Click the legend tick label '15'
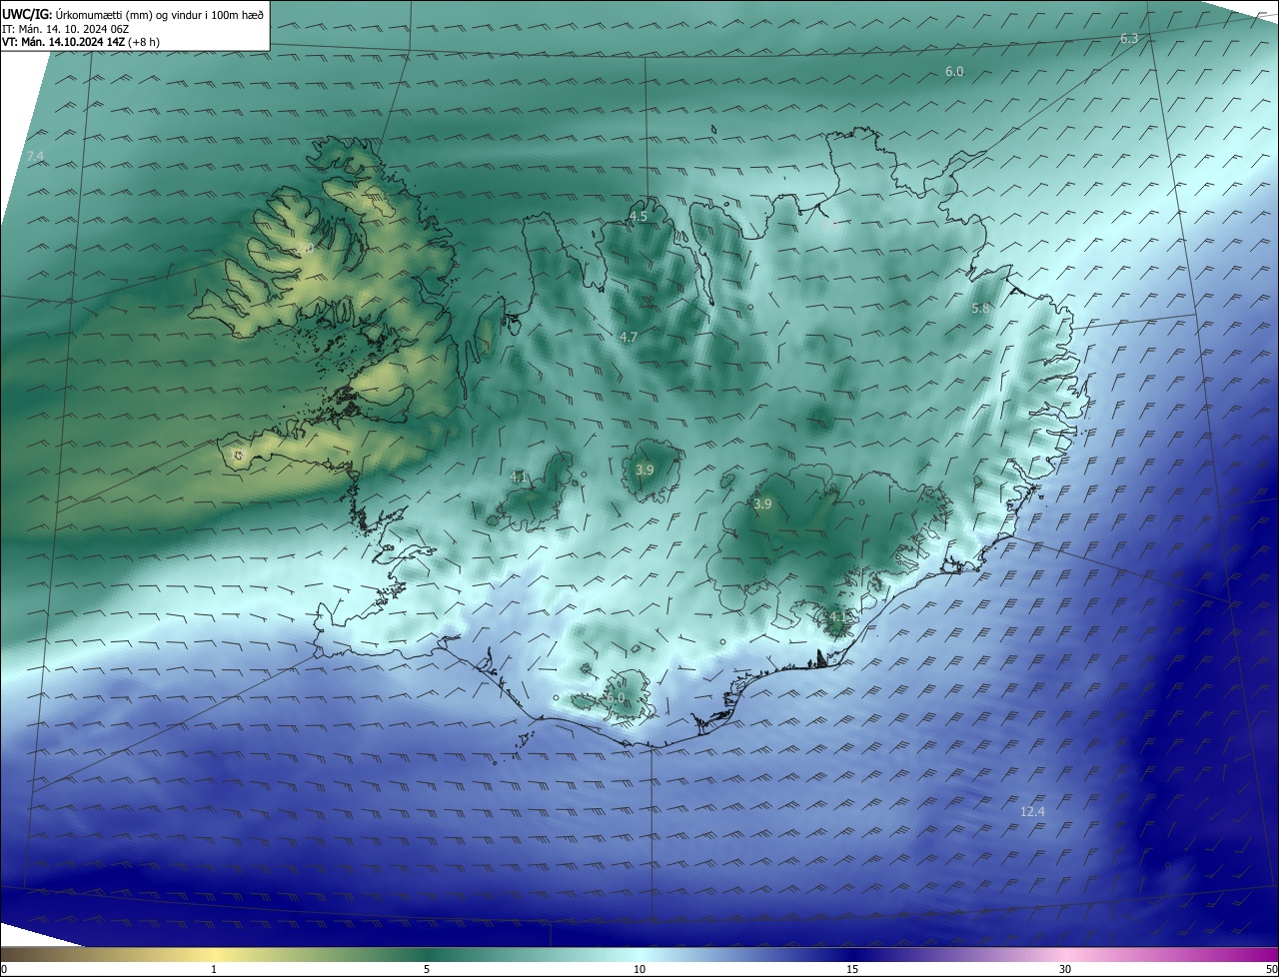The image size is (1279, 977). [852, 969]
